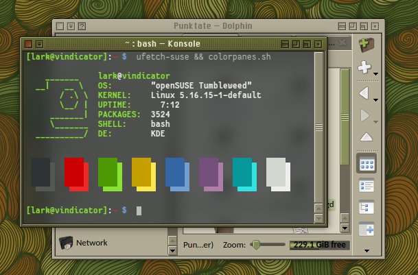
Task: Click the Pun...er) status bar text
Action: tap(198, 245)
